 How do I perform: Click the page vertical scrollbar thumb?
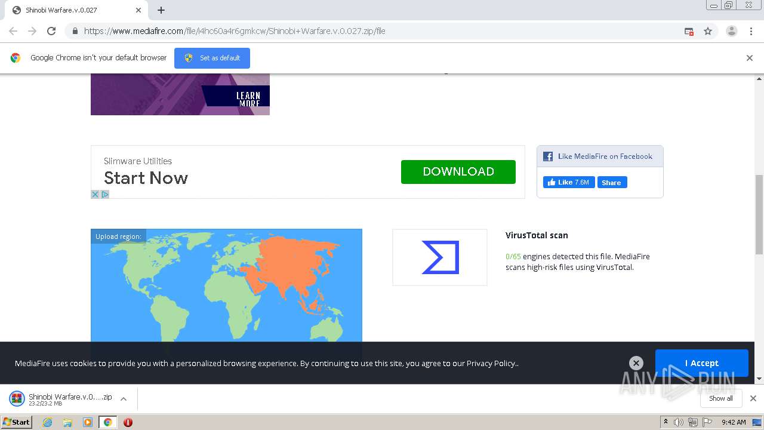pos(759,215)
